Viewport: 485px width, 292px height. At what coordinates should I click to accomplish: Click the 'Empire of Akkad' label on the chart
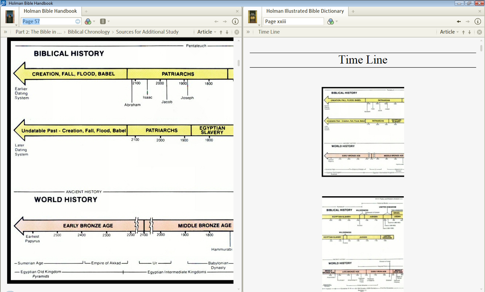[106, 263]
